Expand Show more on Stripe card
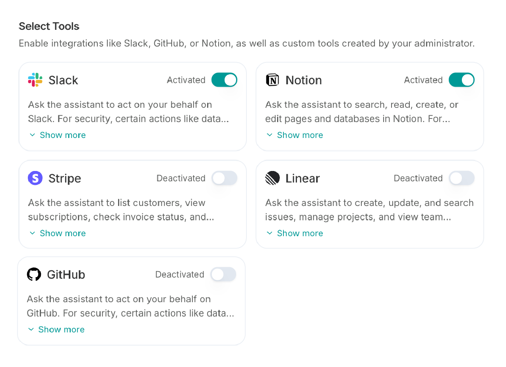Screen dimensions: 506x367 pyautogui.click(x=58, y=233)
